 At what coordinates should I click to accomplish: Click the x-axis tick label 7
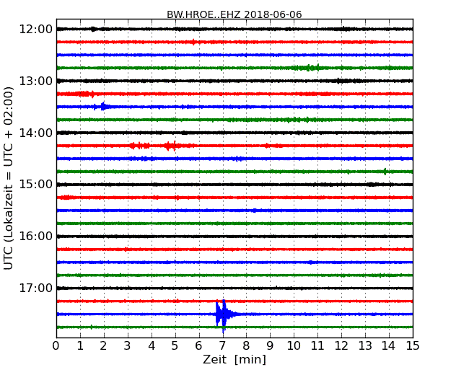(x=222, y=346)
